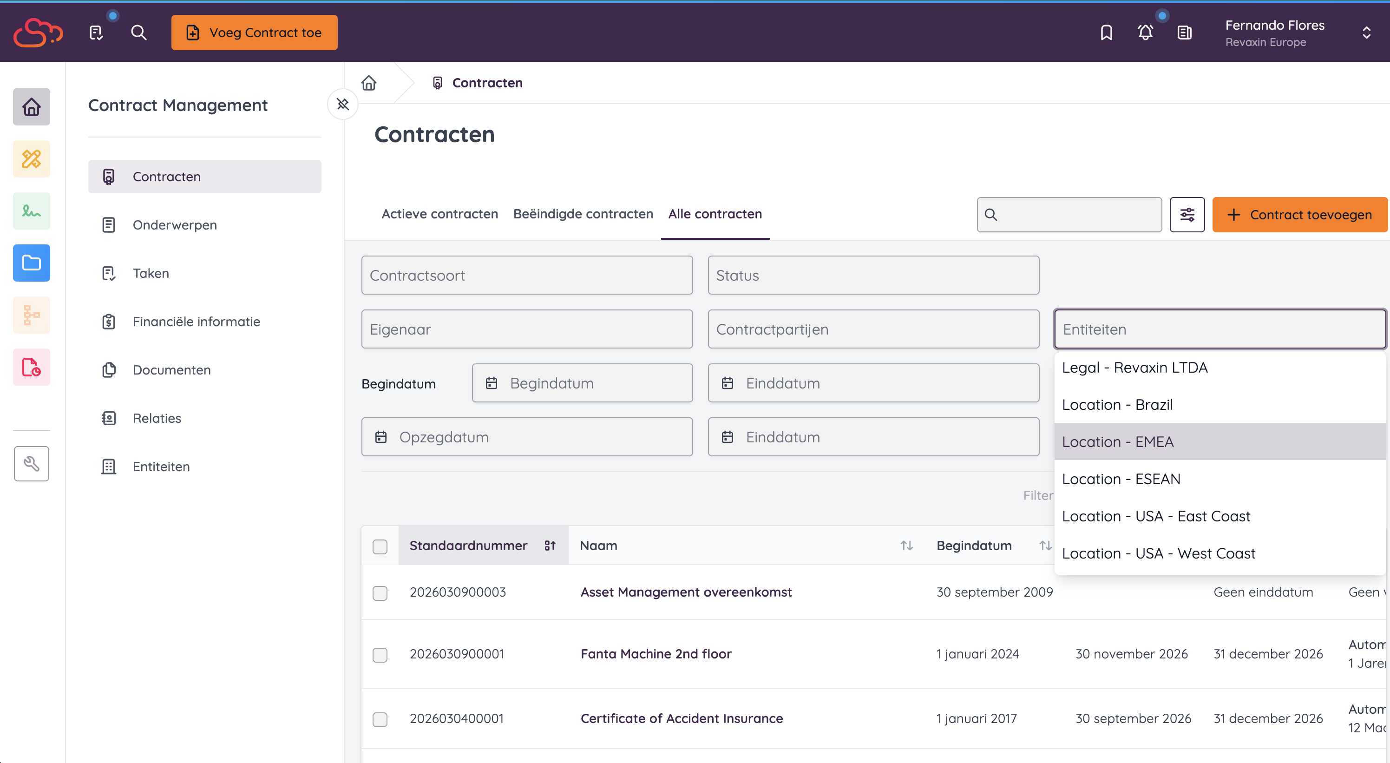Open the filter settings sliders icon

(x=1187, y=215)
